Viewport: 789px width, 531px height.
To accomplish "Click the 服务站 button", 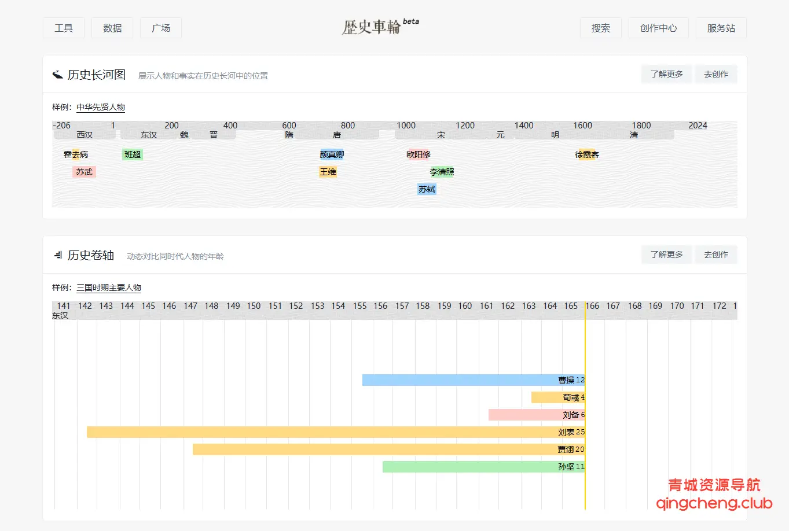I will (721, 28).
